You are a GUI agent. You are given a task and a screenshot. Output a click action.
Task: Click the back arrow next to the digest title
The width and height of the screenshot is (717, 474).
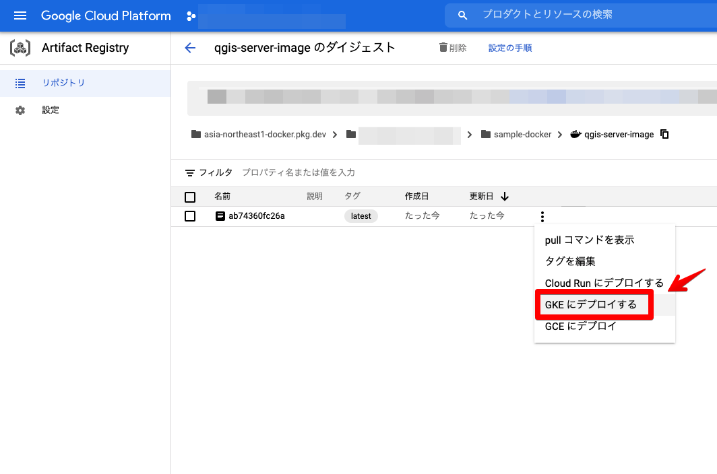pos(190,48)
